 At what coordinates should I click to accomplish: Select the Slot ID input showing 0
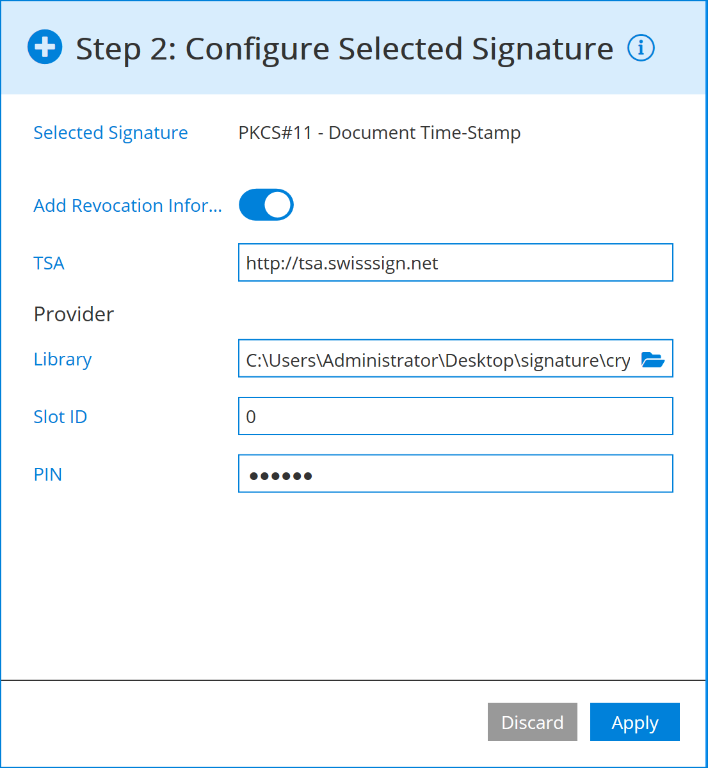pos(455,415)
